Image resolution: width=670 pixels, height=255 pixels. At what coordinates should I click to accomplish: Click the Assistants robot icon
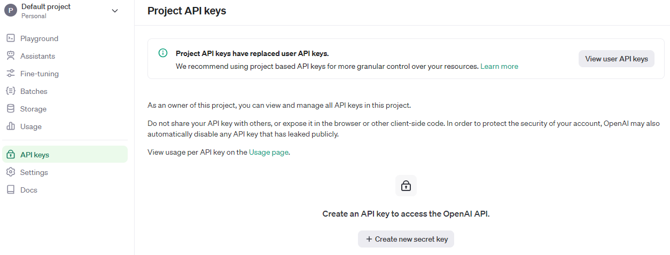click(10, 56)
